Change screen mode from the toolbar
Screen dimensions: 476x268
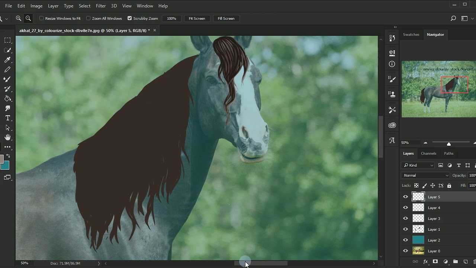tap(7, 178)
